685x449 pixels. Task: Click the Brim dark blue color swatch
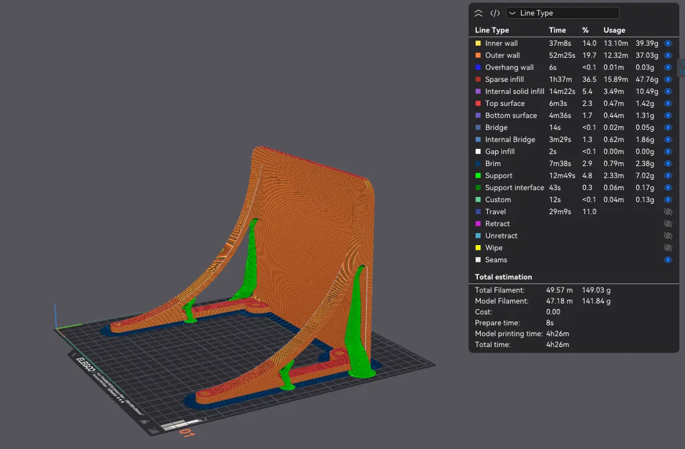click(x=478, y=163)
